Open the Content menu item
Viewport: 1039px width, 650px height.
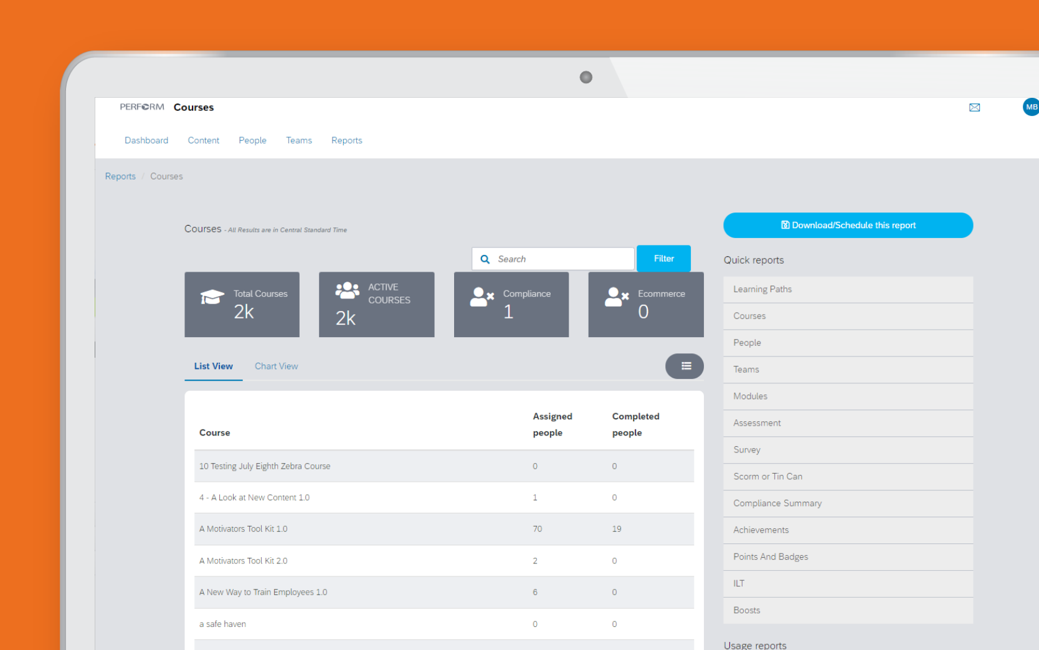coord(204,140)
